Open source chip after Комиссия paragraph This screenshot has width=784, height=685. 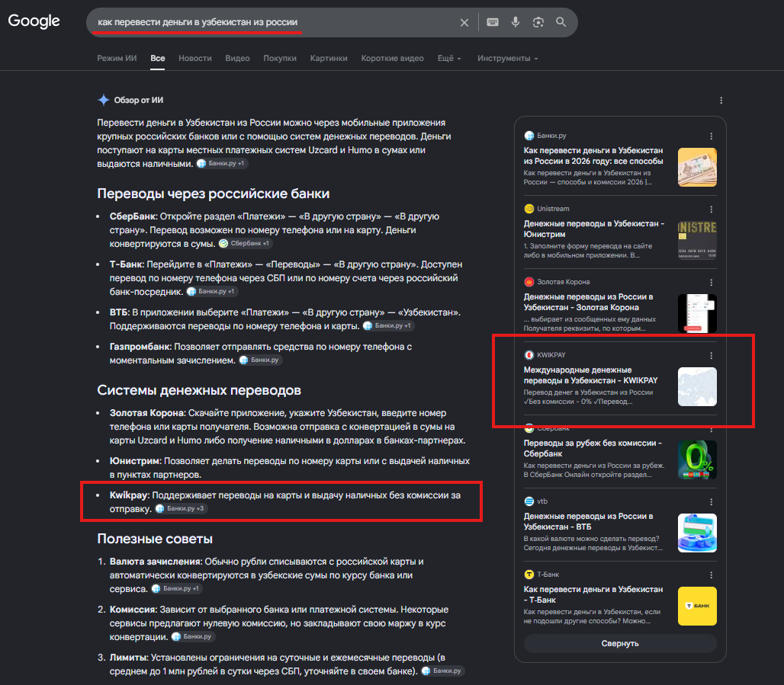point(192,636)
